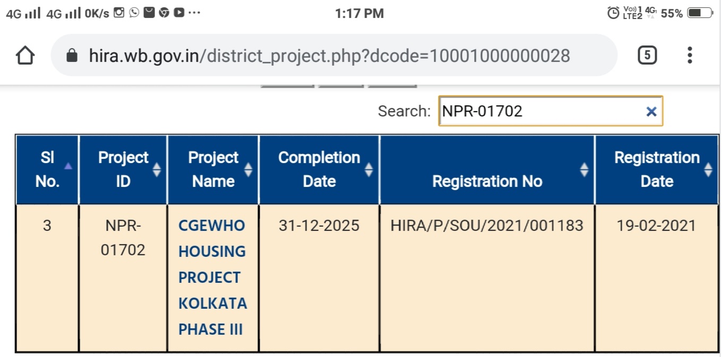The width and height of the screenshot is (722, 357).
Task: Sort by Completion Date column header
Action: (x=320, y=169)
